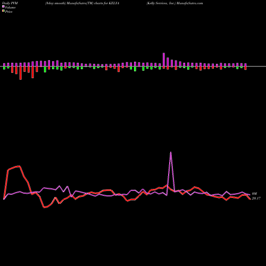Viewport: 266px width, 266px height.
Task: Click the longest red downward price bar
Action: click(x=21, y=73)
